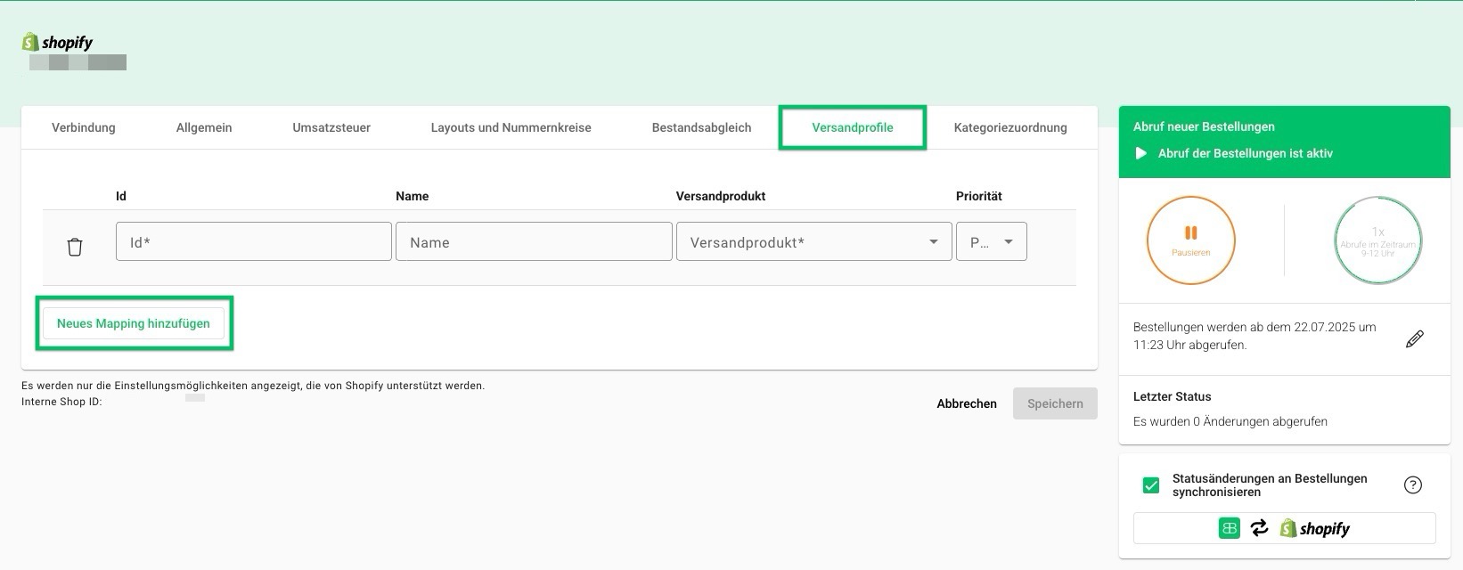Click the sync arrows icon
This screenshot has height=570, width=1463.
coord(1259,528)
